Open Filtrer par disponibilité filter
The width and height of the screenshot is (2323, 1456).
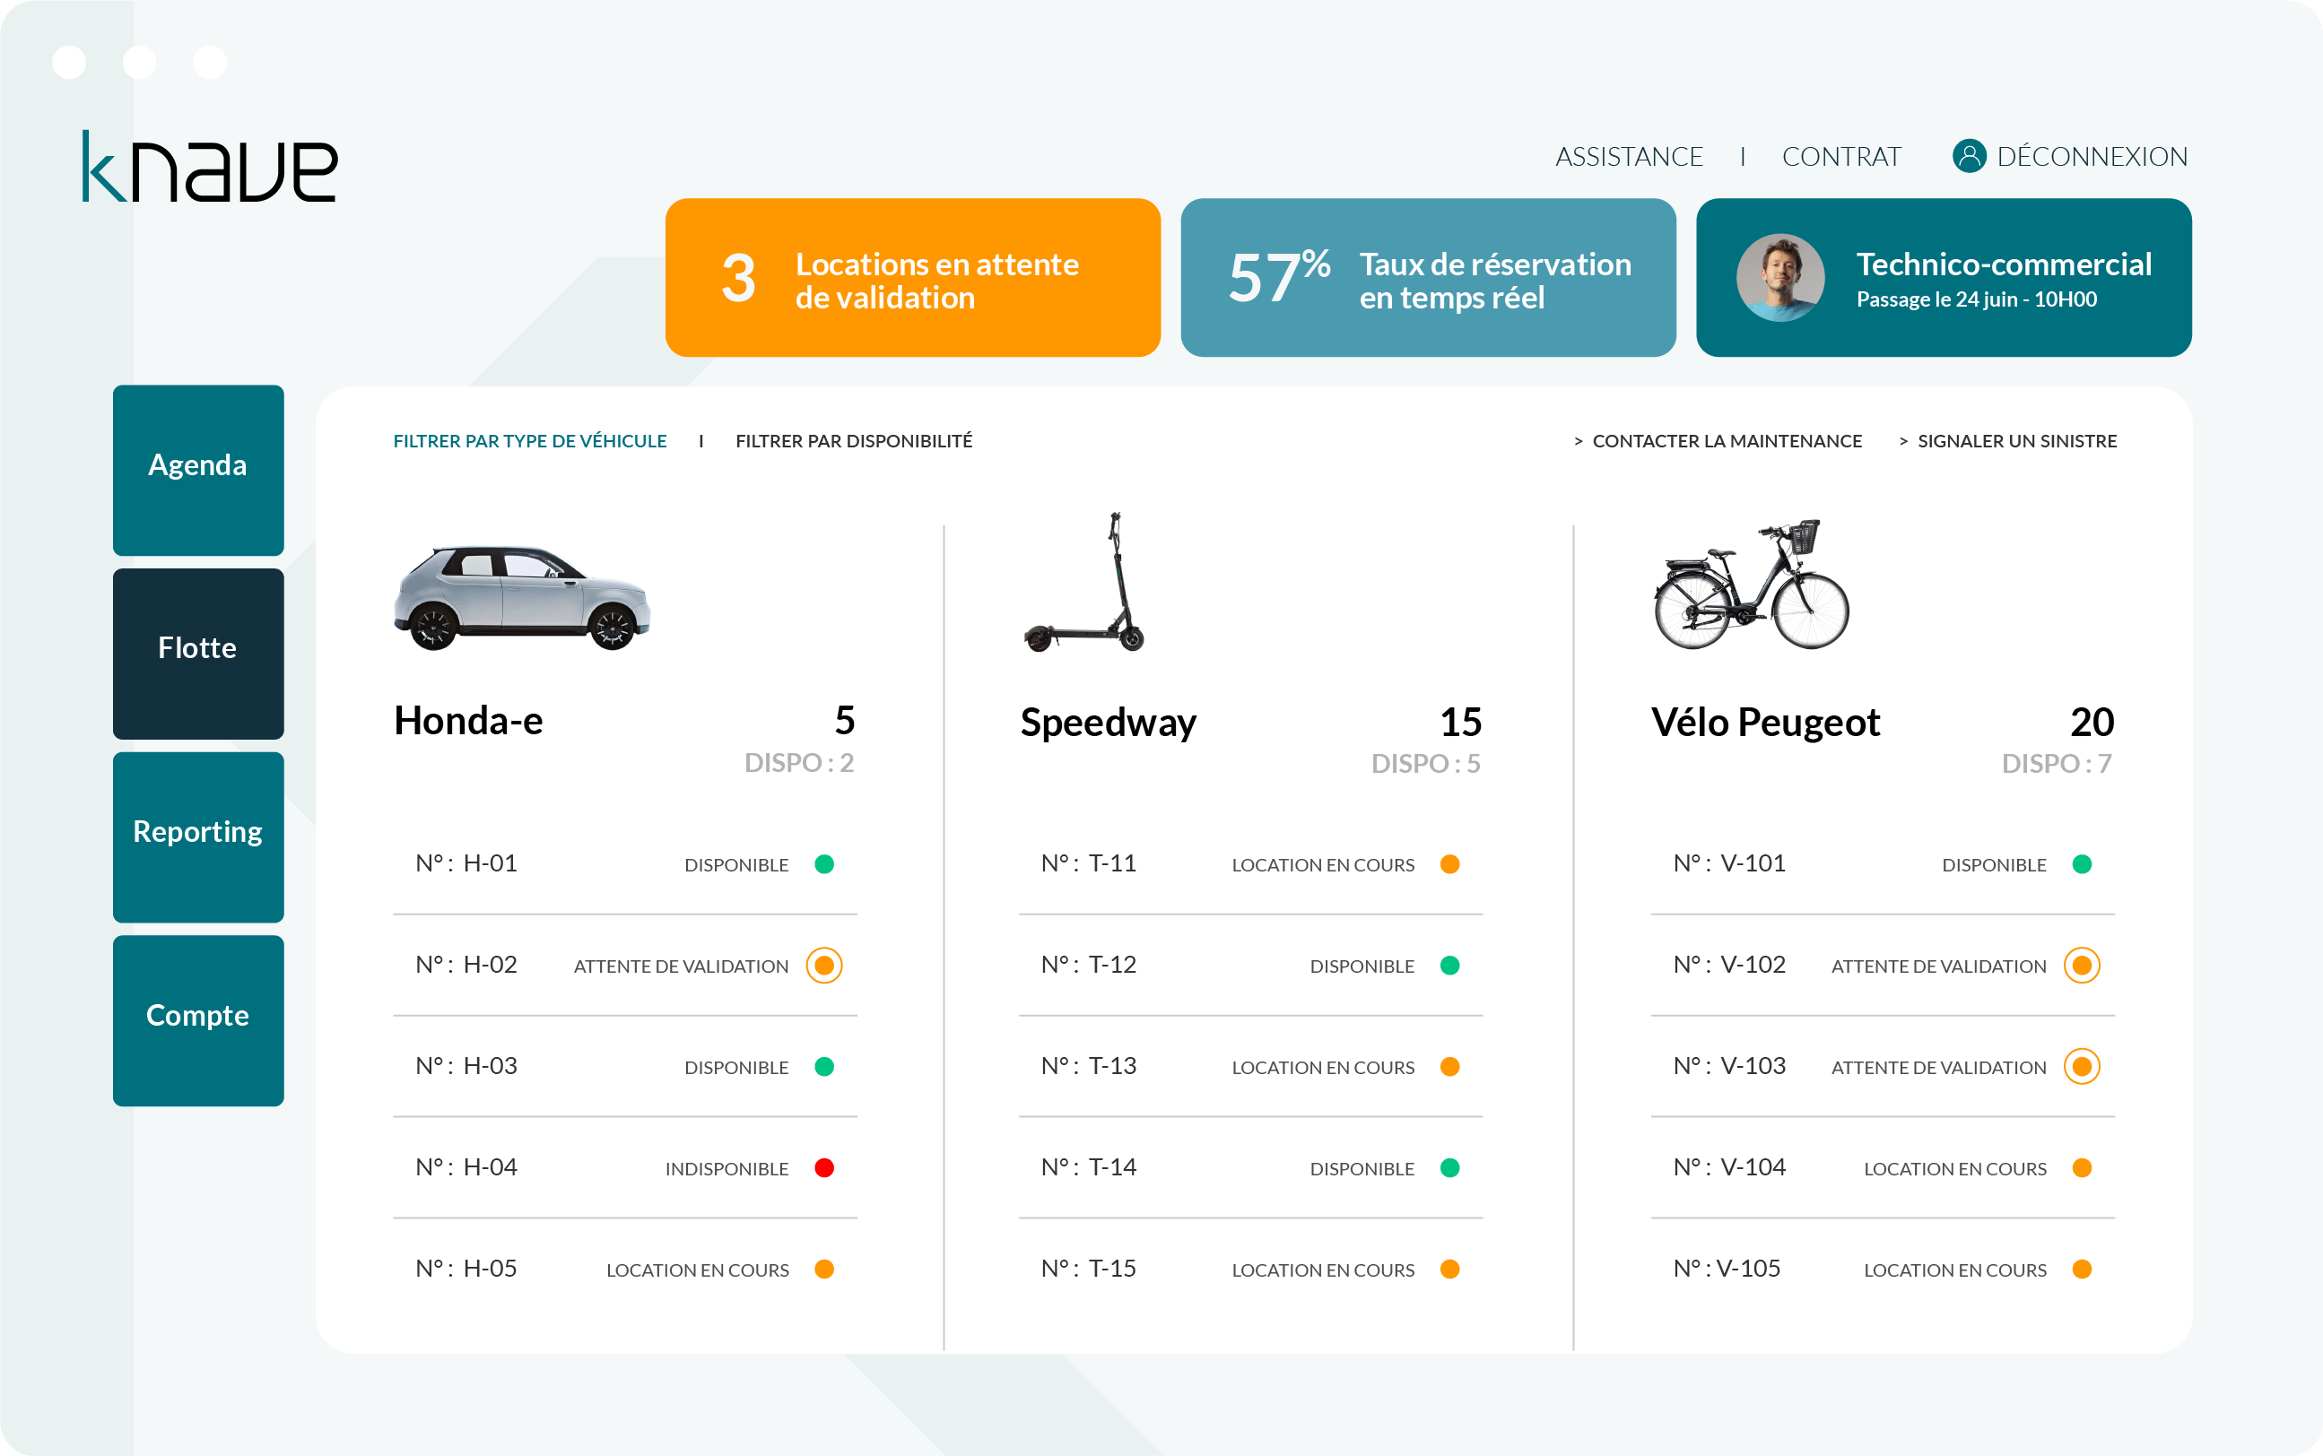pyautogui.click(x=854, y=441)
